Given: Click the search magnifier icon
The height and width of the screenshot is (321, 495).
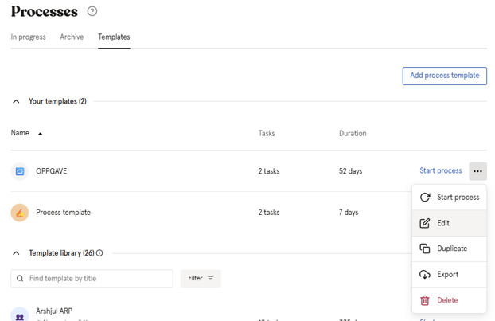Looking at the screenshot, I should coord(20,279).
